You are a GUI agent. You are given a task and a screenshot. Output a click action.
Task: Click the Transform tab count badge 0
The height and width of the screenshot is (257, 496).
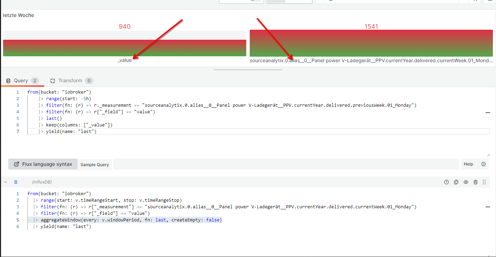[x=89, y=80]
